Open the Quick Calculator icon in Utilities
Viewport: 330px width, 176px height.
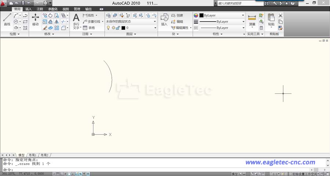pyautogui.click(x=261, y=27)
